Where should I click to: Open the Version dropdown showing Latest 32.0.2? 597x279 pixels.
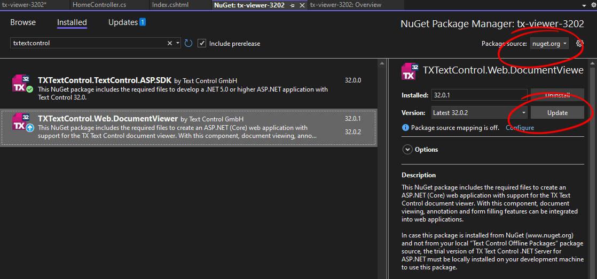pos(479,113)
